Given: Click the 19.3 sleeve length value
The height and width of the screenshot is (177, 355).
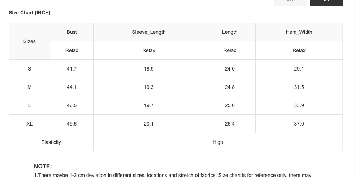Looking at the screenshot, I should [x=148, y=87].
